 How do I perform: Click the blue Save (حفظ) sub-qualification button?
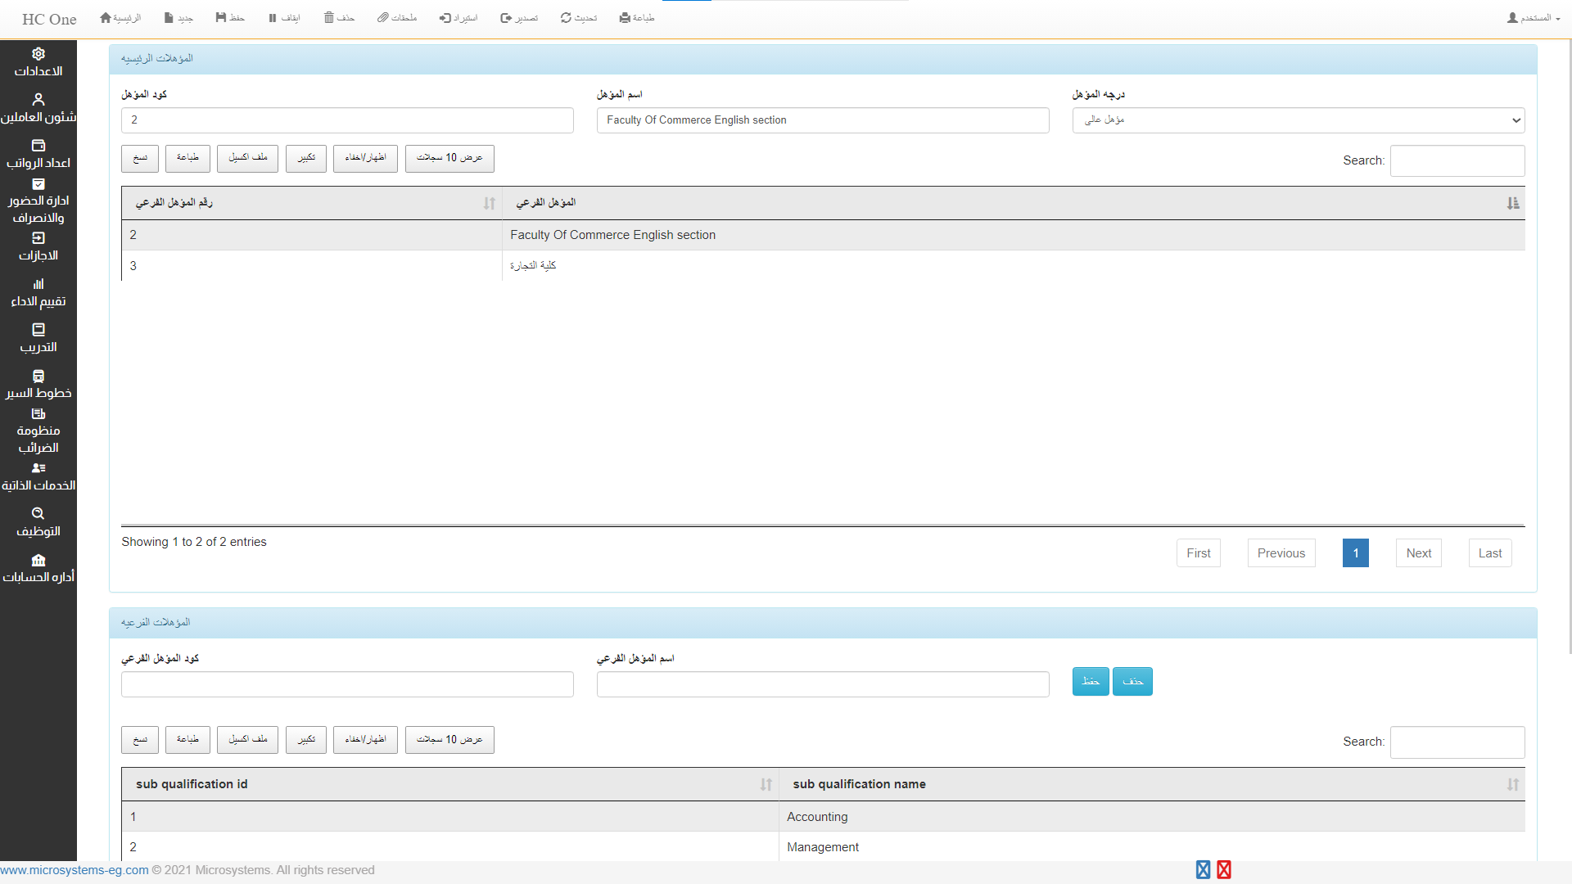pyautogui.click(x=1091, y=682)
